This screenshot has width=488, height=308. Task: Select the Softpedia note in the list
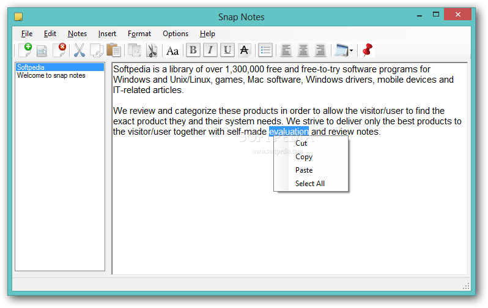(60, 67)
